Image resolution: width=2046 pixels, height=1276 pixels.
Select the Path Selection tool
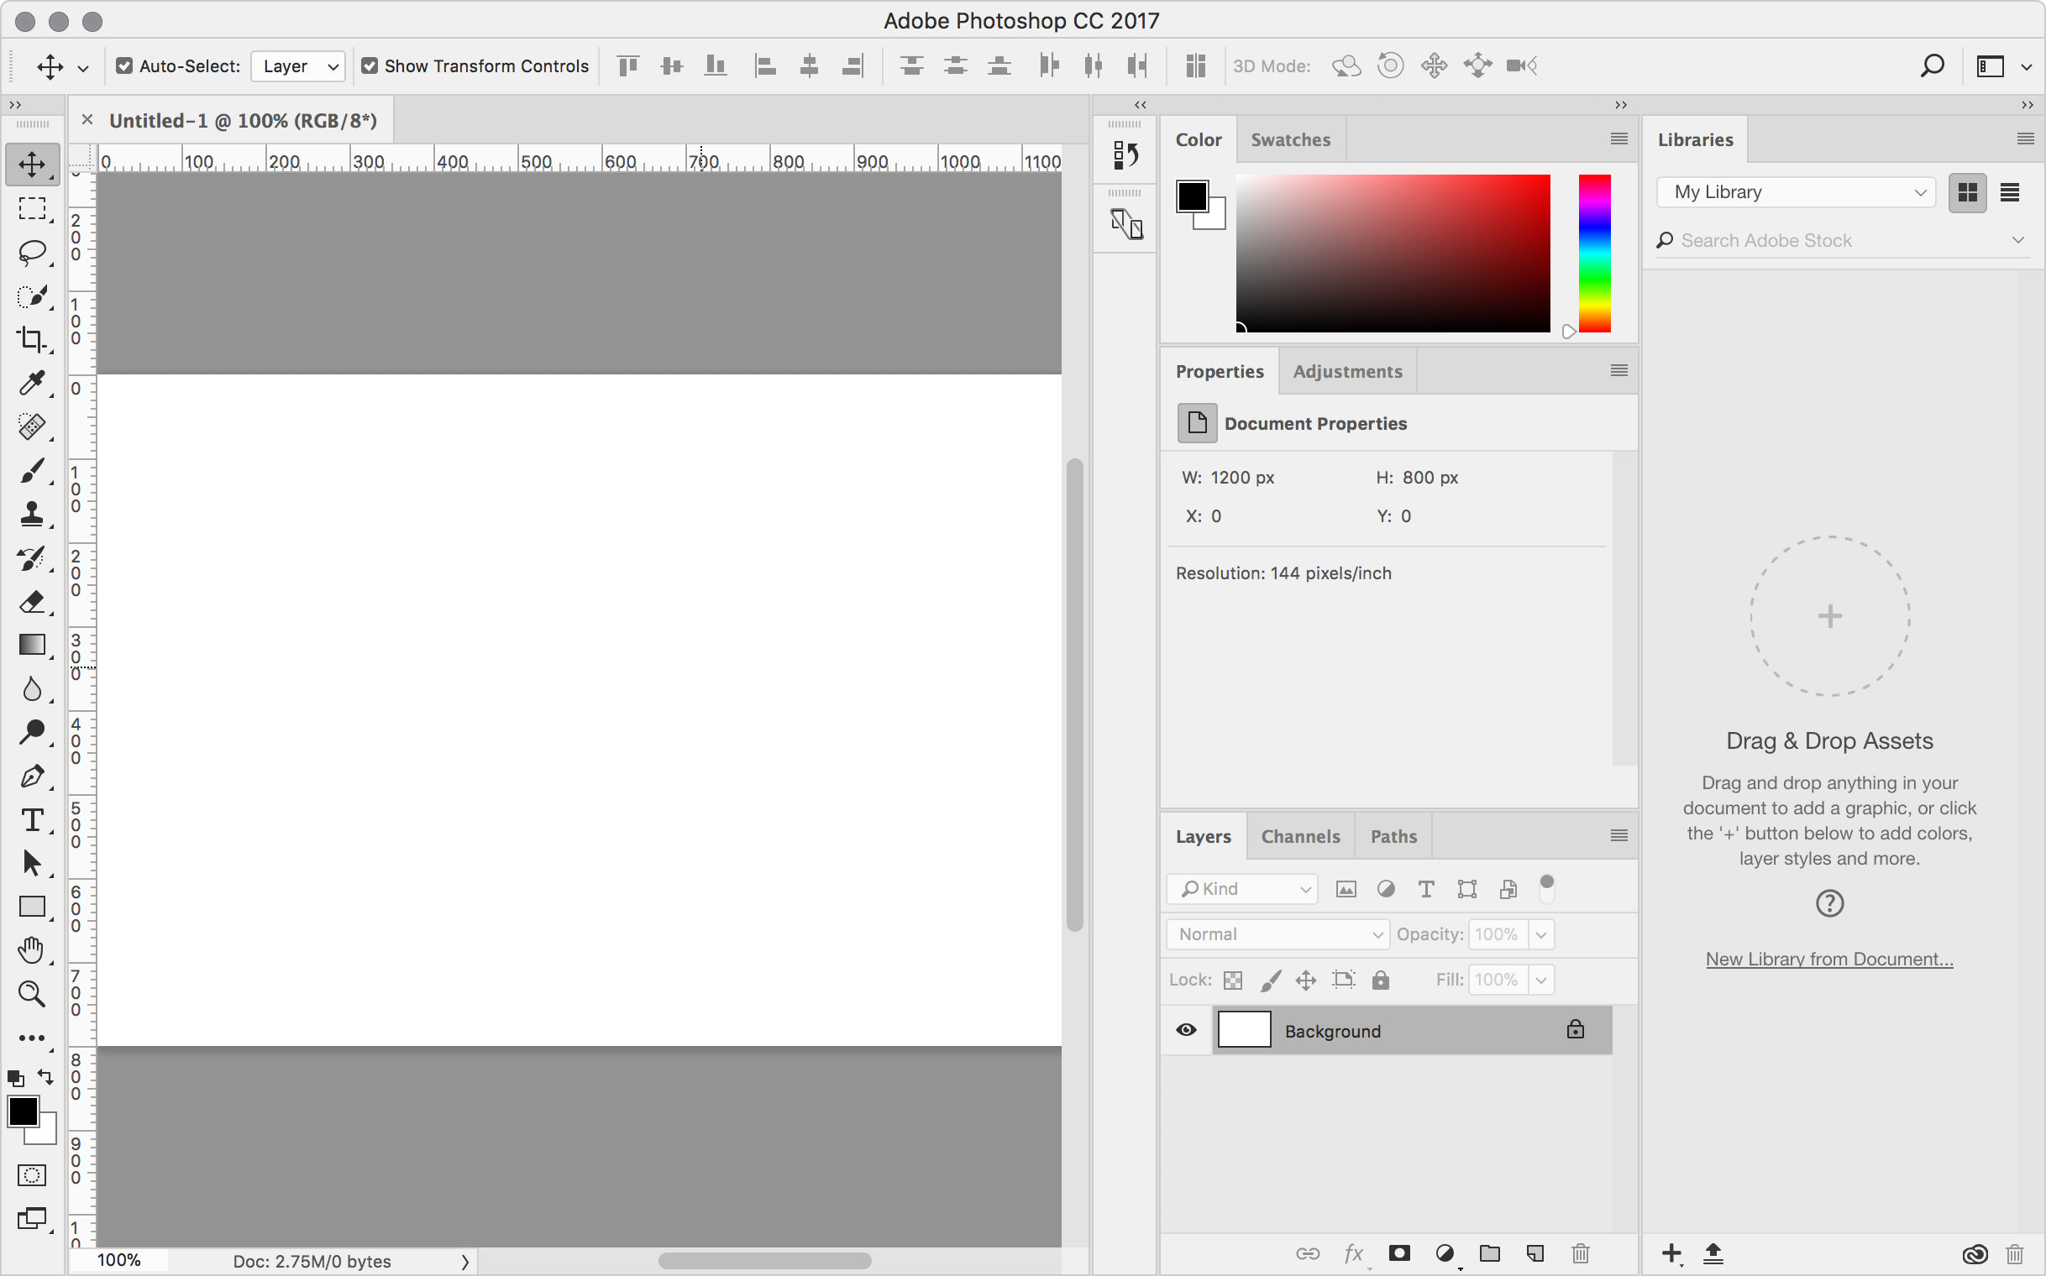(x=32, y=863)
